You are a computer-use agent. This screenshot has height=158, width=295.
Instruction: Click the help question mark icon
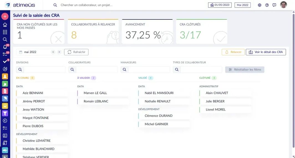pyautogui.click(x=267, y=5)
